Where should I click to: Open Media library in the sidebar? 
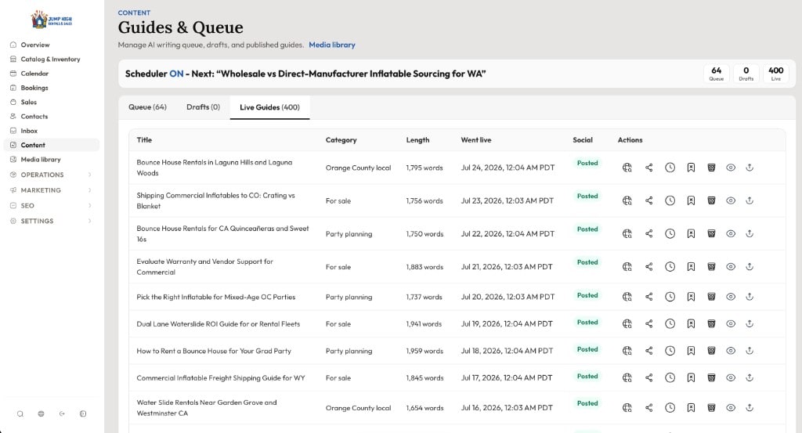[x=51, y=160]
